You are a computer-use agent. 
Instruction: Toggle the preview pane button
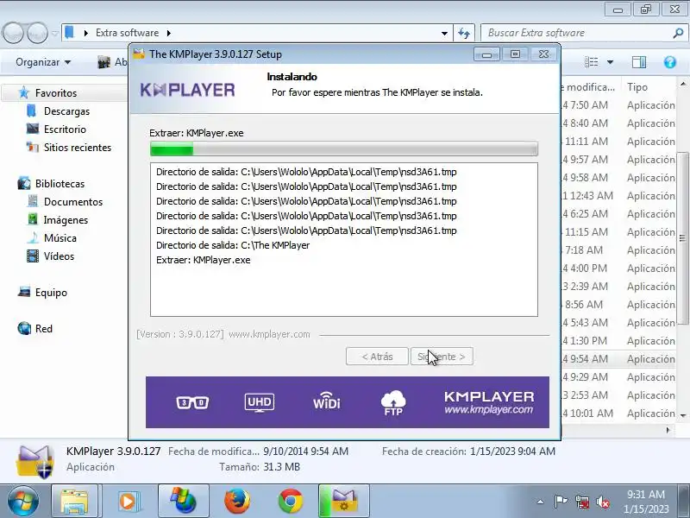639,62
